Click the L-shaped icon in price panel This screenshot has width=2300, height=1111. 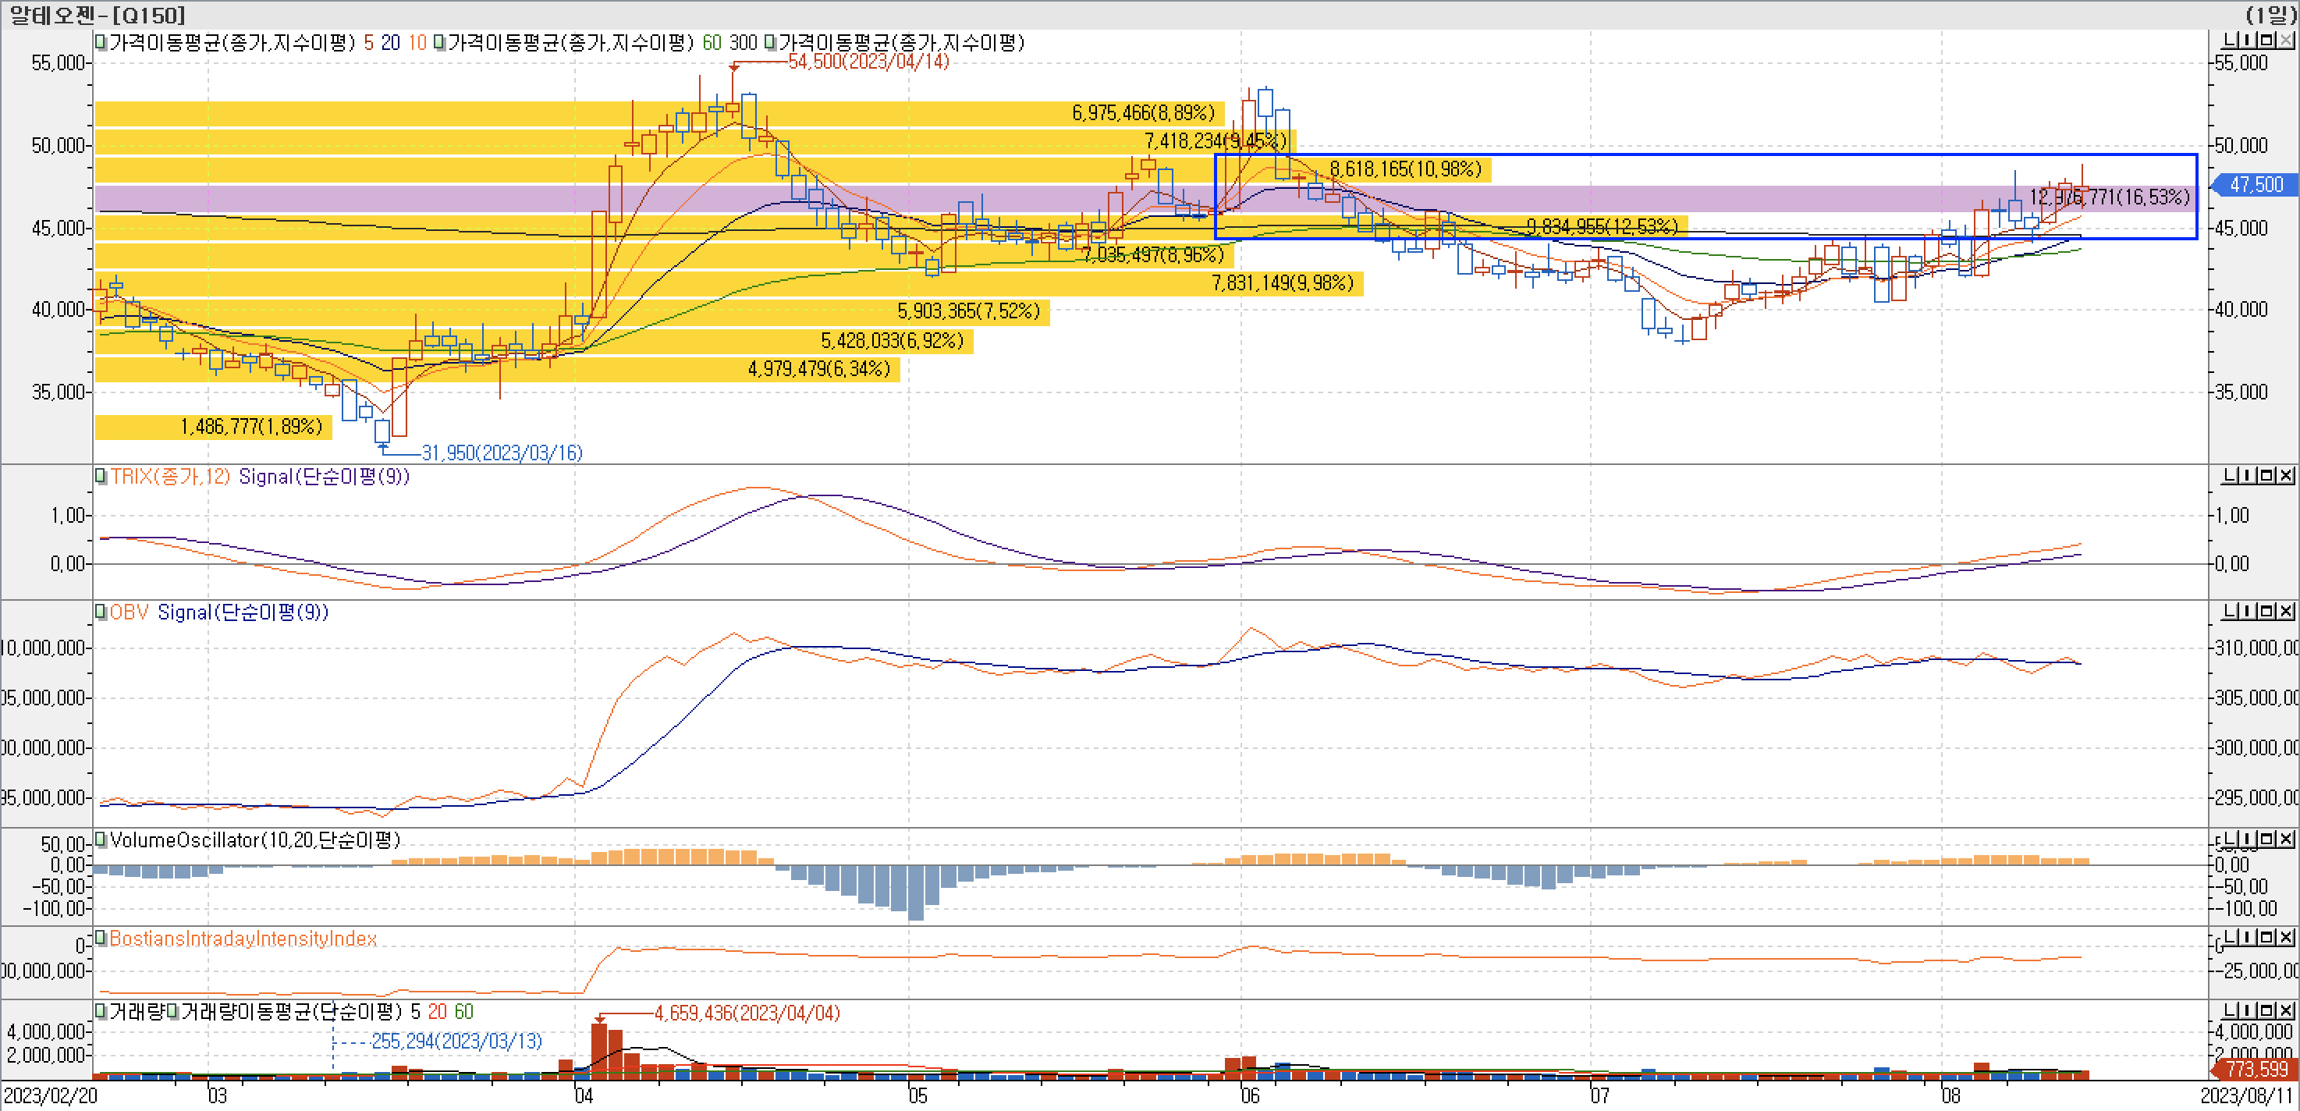point(2231,41)
